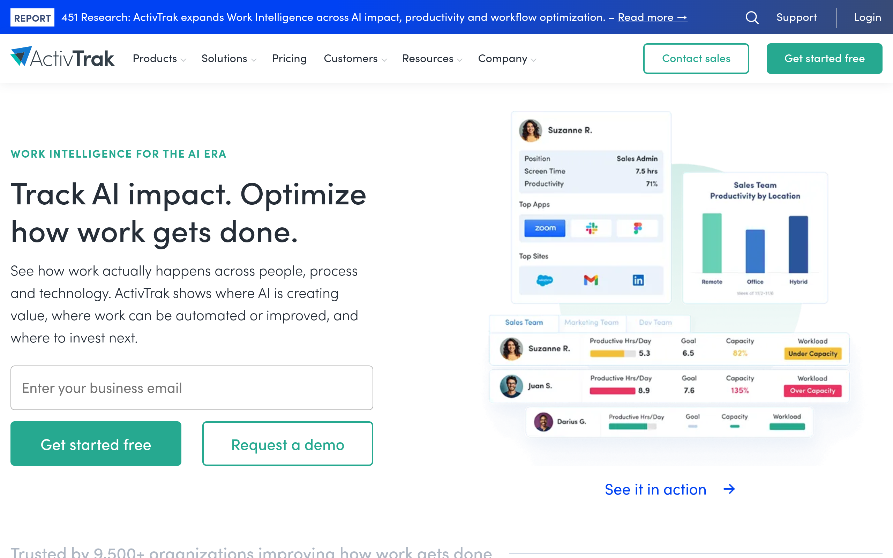This screenshot has height=558, width=893.
Task: Click the Salesforce site icon
Action: (x=544, y=280)
